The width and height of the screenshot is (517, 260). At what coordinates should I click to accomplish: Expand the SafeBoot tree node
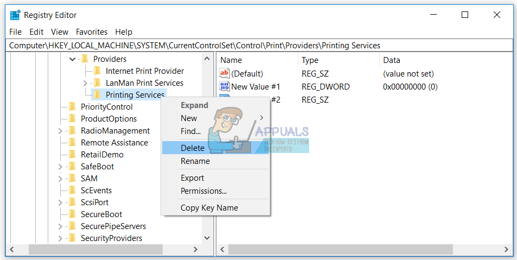[x=60, y=167]
